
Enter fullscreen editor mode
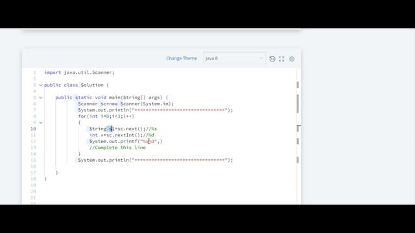point(281,59)
